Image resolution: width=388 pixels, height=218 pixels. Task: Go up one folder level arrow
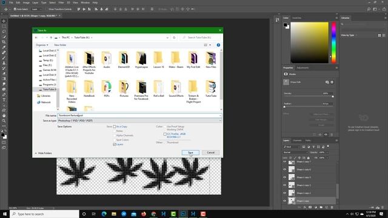pos(51,38)
